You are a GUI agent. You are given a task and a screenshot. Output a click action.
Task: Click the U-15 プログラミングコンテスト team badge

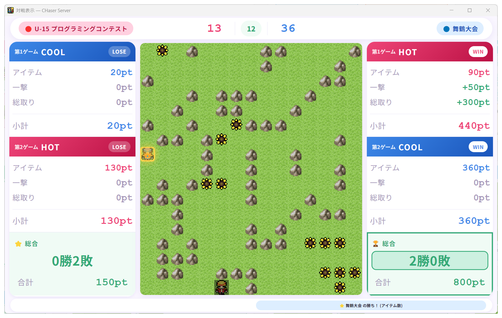point(76,29)
